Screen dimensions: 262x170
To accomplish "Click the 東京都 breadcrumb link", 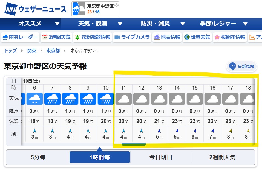I will pos(53,51).
